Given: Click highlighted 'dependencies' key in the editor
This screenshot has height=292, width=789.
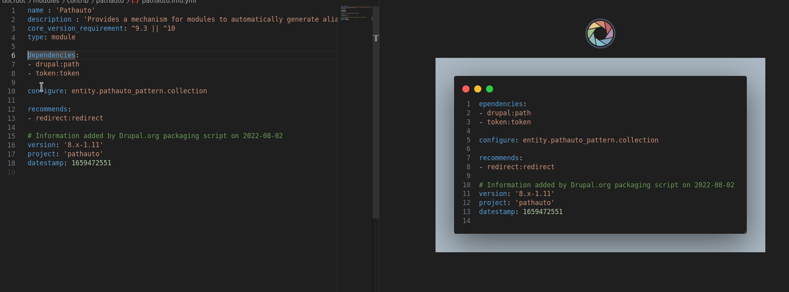Looking at the screenshot, I should tap(51, 55).
